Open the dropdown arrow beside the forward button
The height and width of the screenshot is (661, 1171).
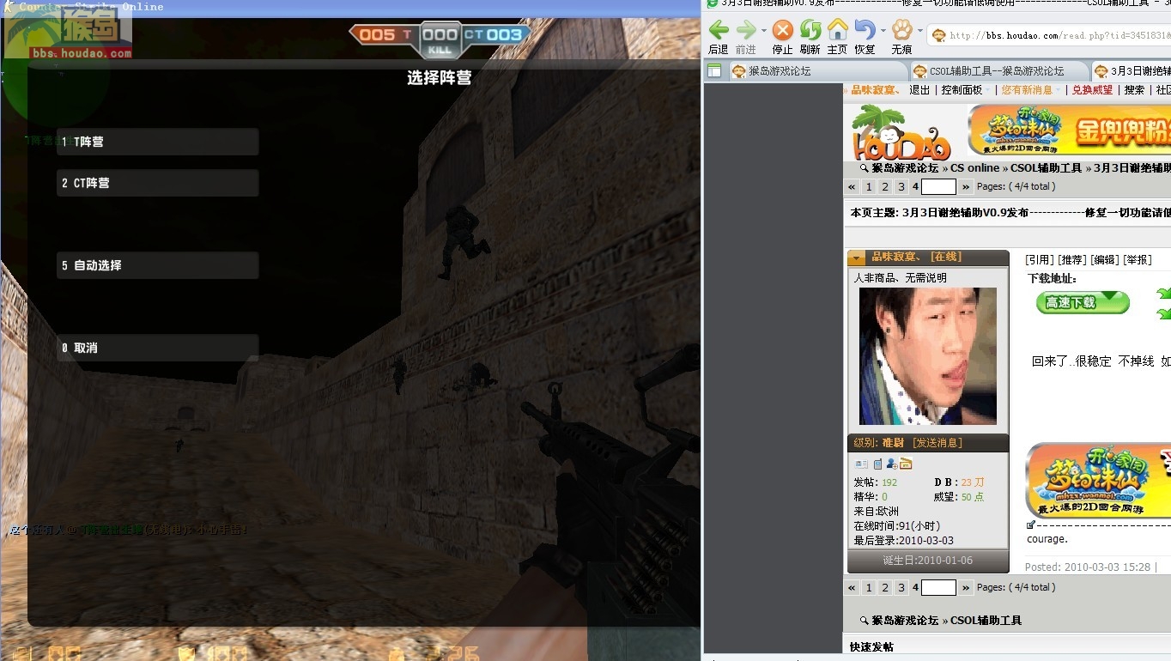[x=763, y=31]
